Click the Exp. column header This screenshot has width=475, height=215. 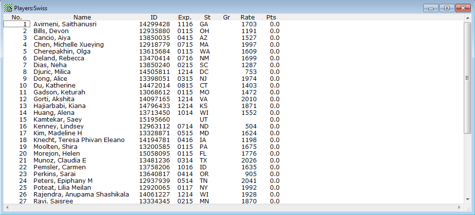click(x=185, y=18)
